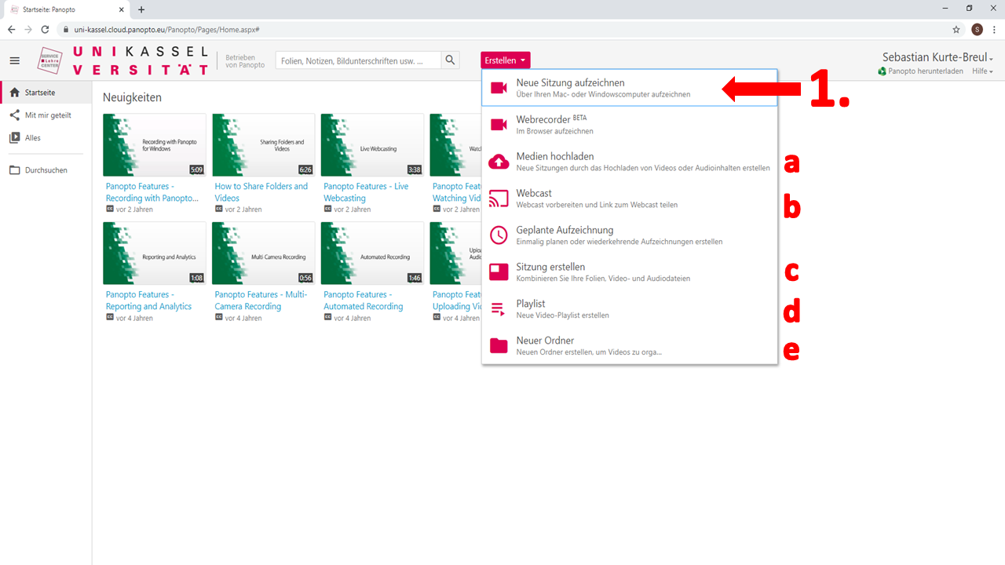Click the Recording with Panopto for Windows thumbnail
The width and height of the screenshot is (1005, 565).
pyautogui.click(x=155, y=145)
